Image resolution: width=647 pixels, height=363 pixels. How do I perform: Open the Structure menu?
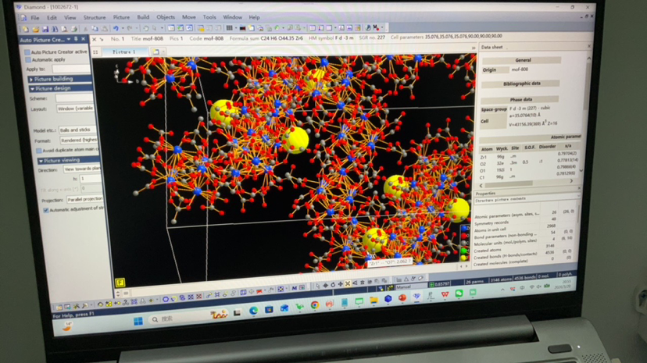coord(94,17)
